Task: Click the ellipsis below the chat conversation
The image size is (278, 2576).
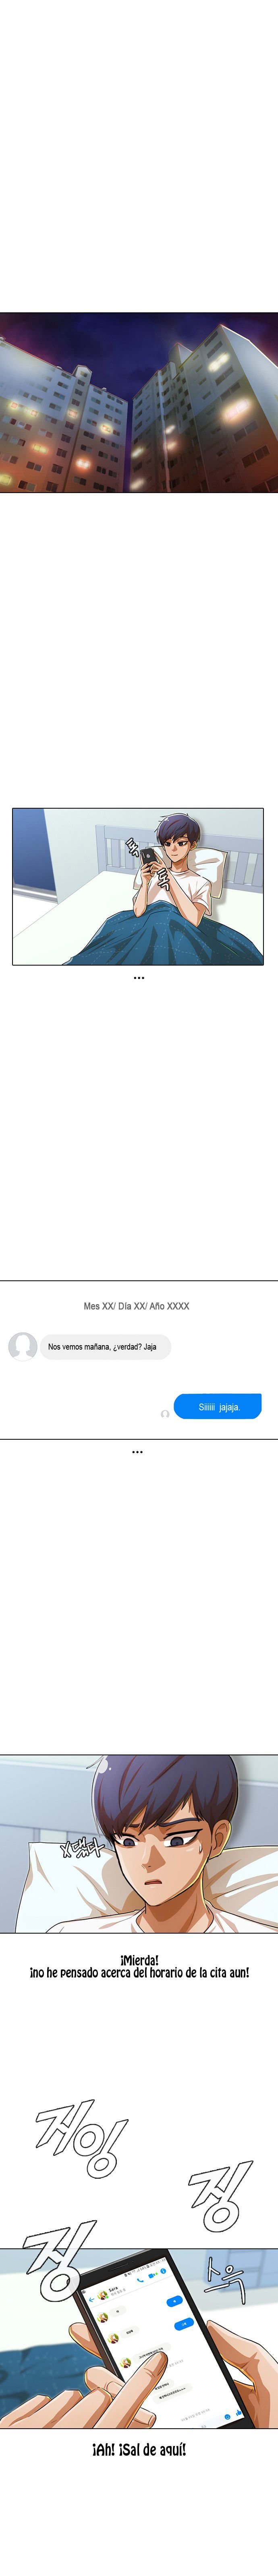Action: pyautogui.click(x=137, y=1451)
